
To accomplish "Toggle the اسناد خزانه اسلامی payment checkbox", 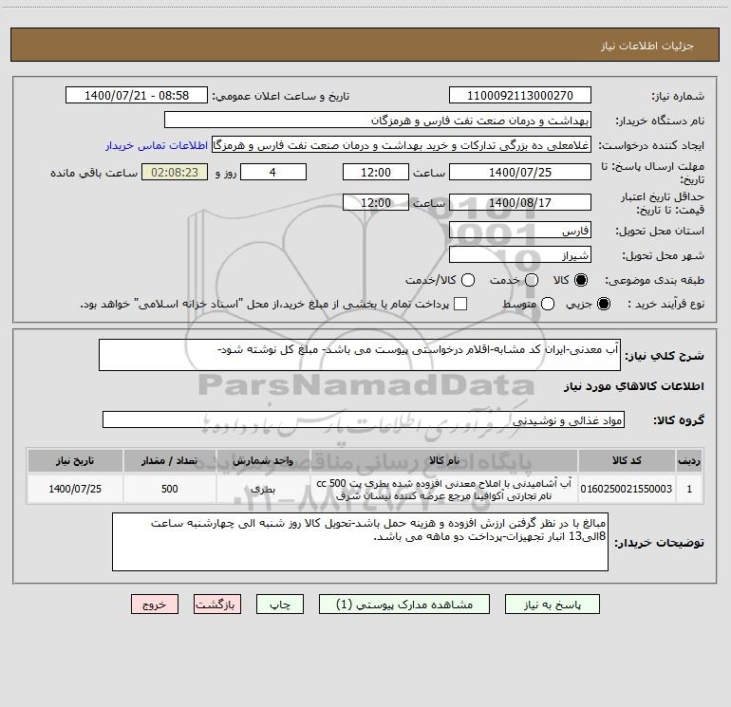I will pos(460,304).
